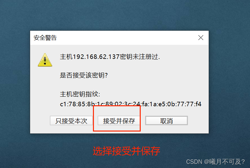Screen dimensions: 250x168
Task: Click the red 选择接受并保存 annotation text
Action: point(126,151)
